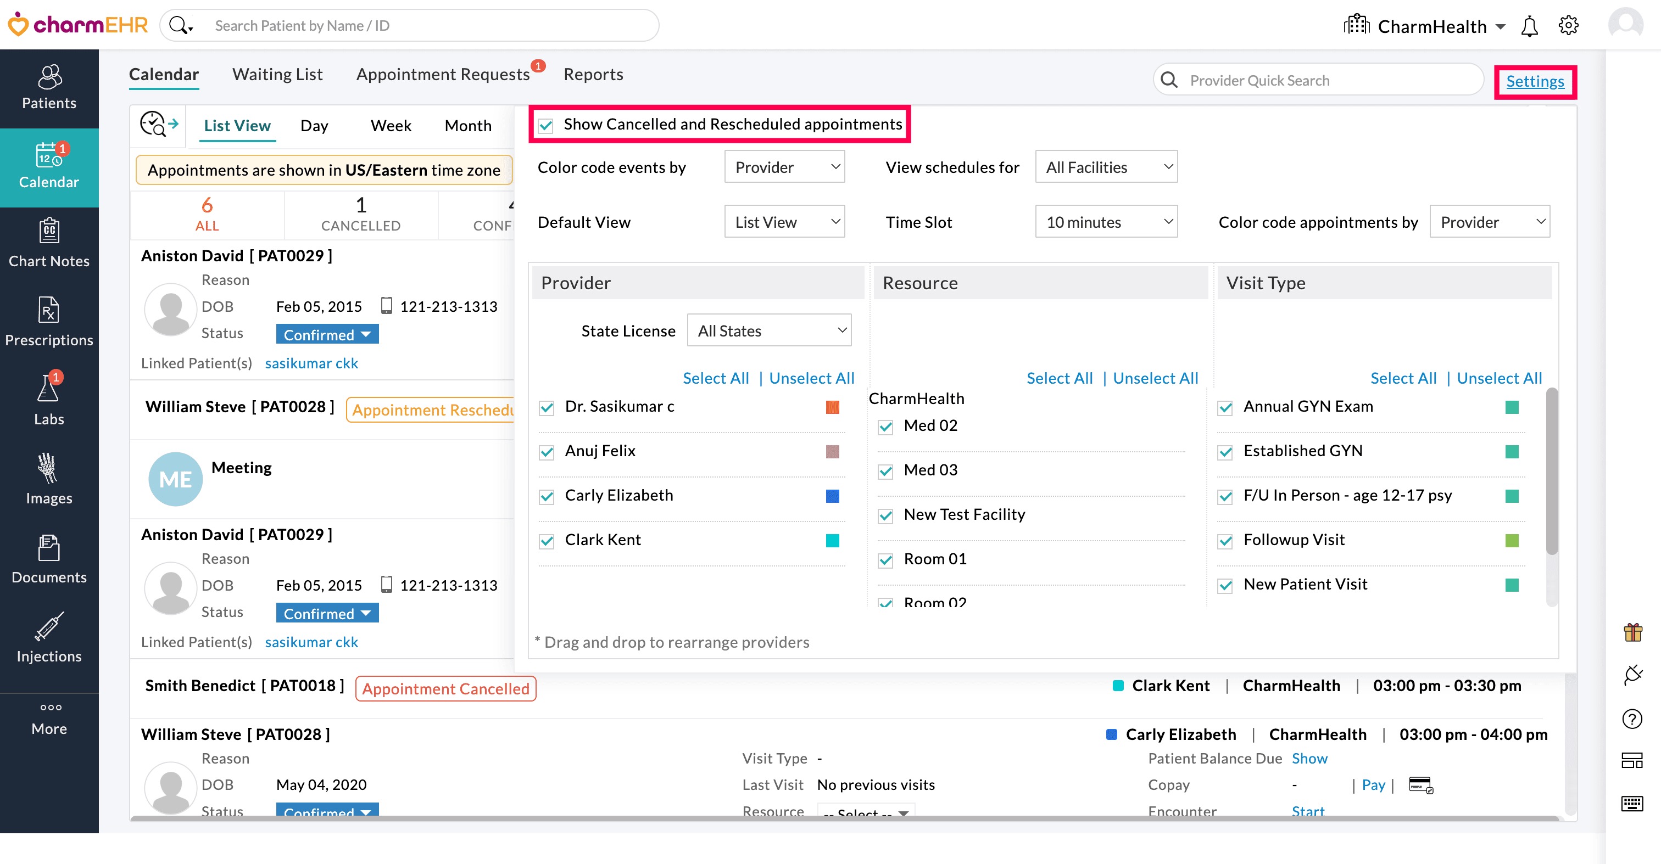Open the Time Slot 10 minutes dropdown
The height and width of the screenshot is (864, 1661).
pyautogui.click(x=1106, y=222)
